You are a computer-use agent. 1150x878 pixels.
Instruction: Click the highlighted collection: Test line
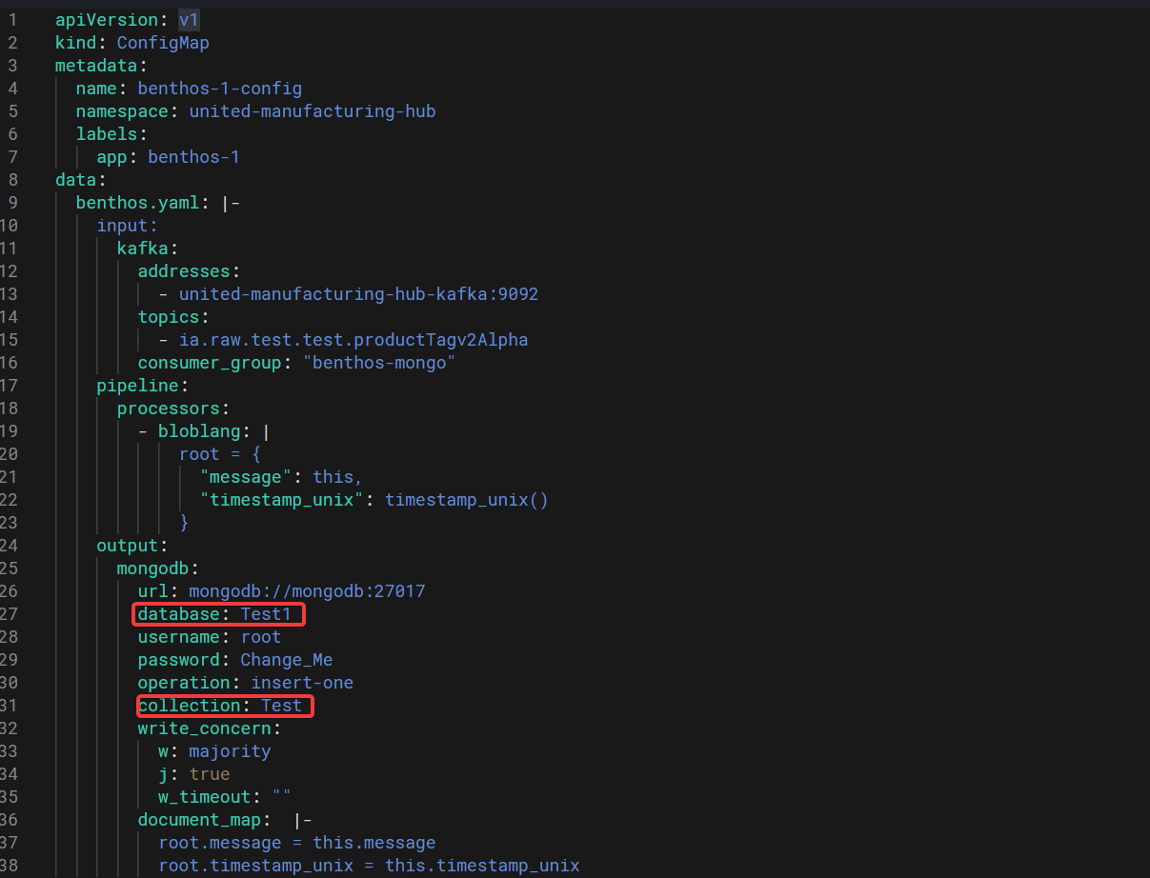[224, 705]
